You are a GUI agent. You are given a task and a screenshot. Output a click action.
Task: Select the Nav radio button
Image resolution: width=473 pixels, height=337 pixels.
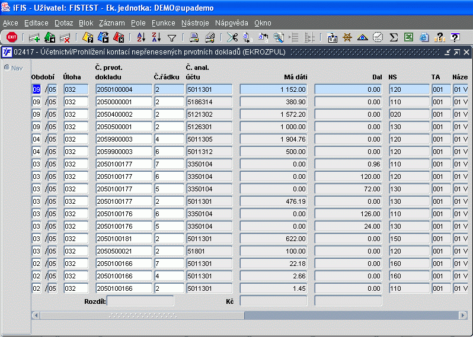pos(7,68)
